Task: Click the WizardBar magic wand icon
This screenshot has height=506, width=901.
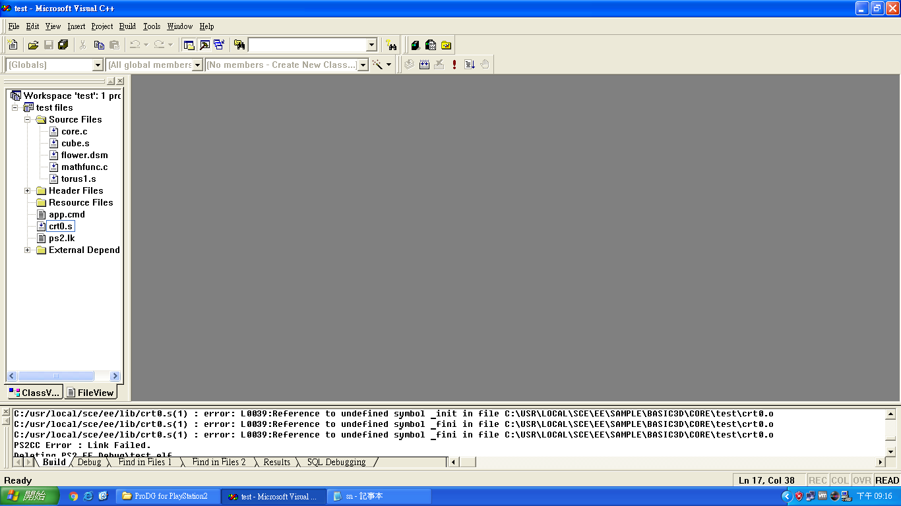Action: pyautogui.click(x=377, y=65)
